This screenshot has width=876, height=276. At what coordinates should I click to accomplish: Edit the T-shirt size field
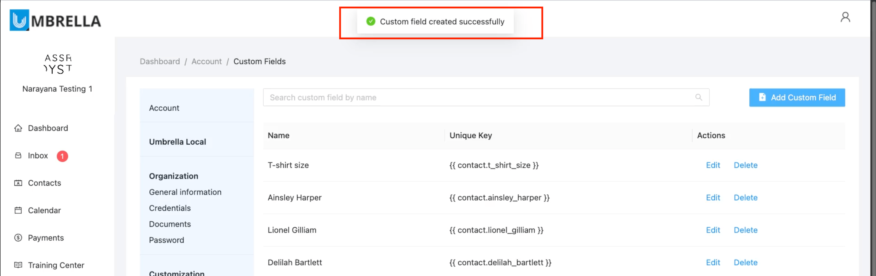pos(713,165)
